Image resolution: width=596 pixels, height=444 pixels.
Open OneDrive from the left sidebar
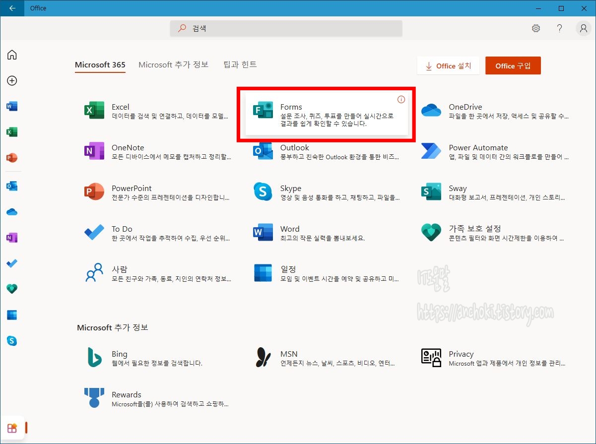pos(12,212)
